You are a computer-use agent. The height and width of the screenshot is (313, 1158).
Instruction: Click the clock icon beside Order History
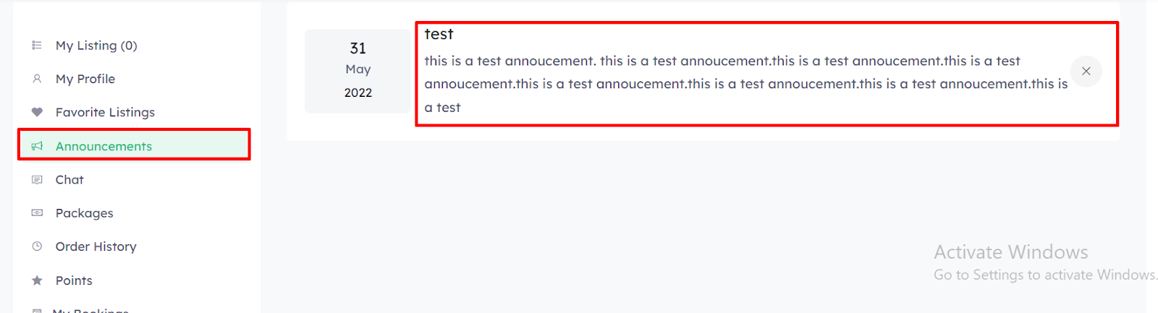pos(37,246)
